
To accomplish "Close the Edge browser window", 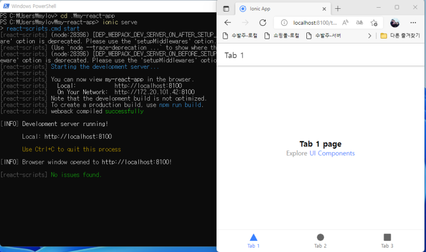I will click(415, 7).
